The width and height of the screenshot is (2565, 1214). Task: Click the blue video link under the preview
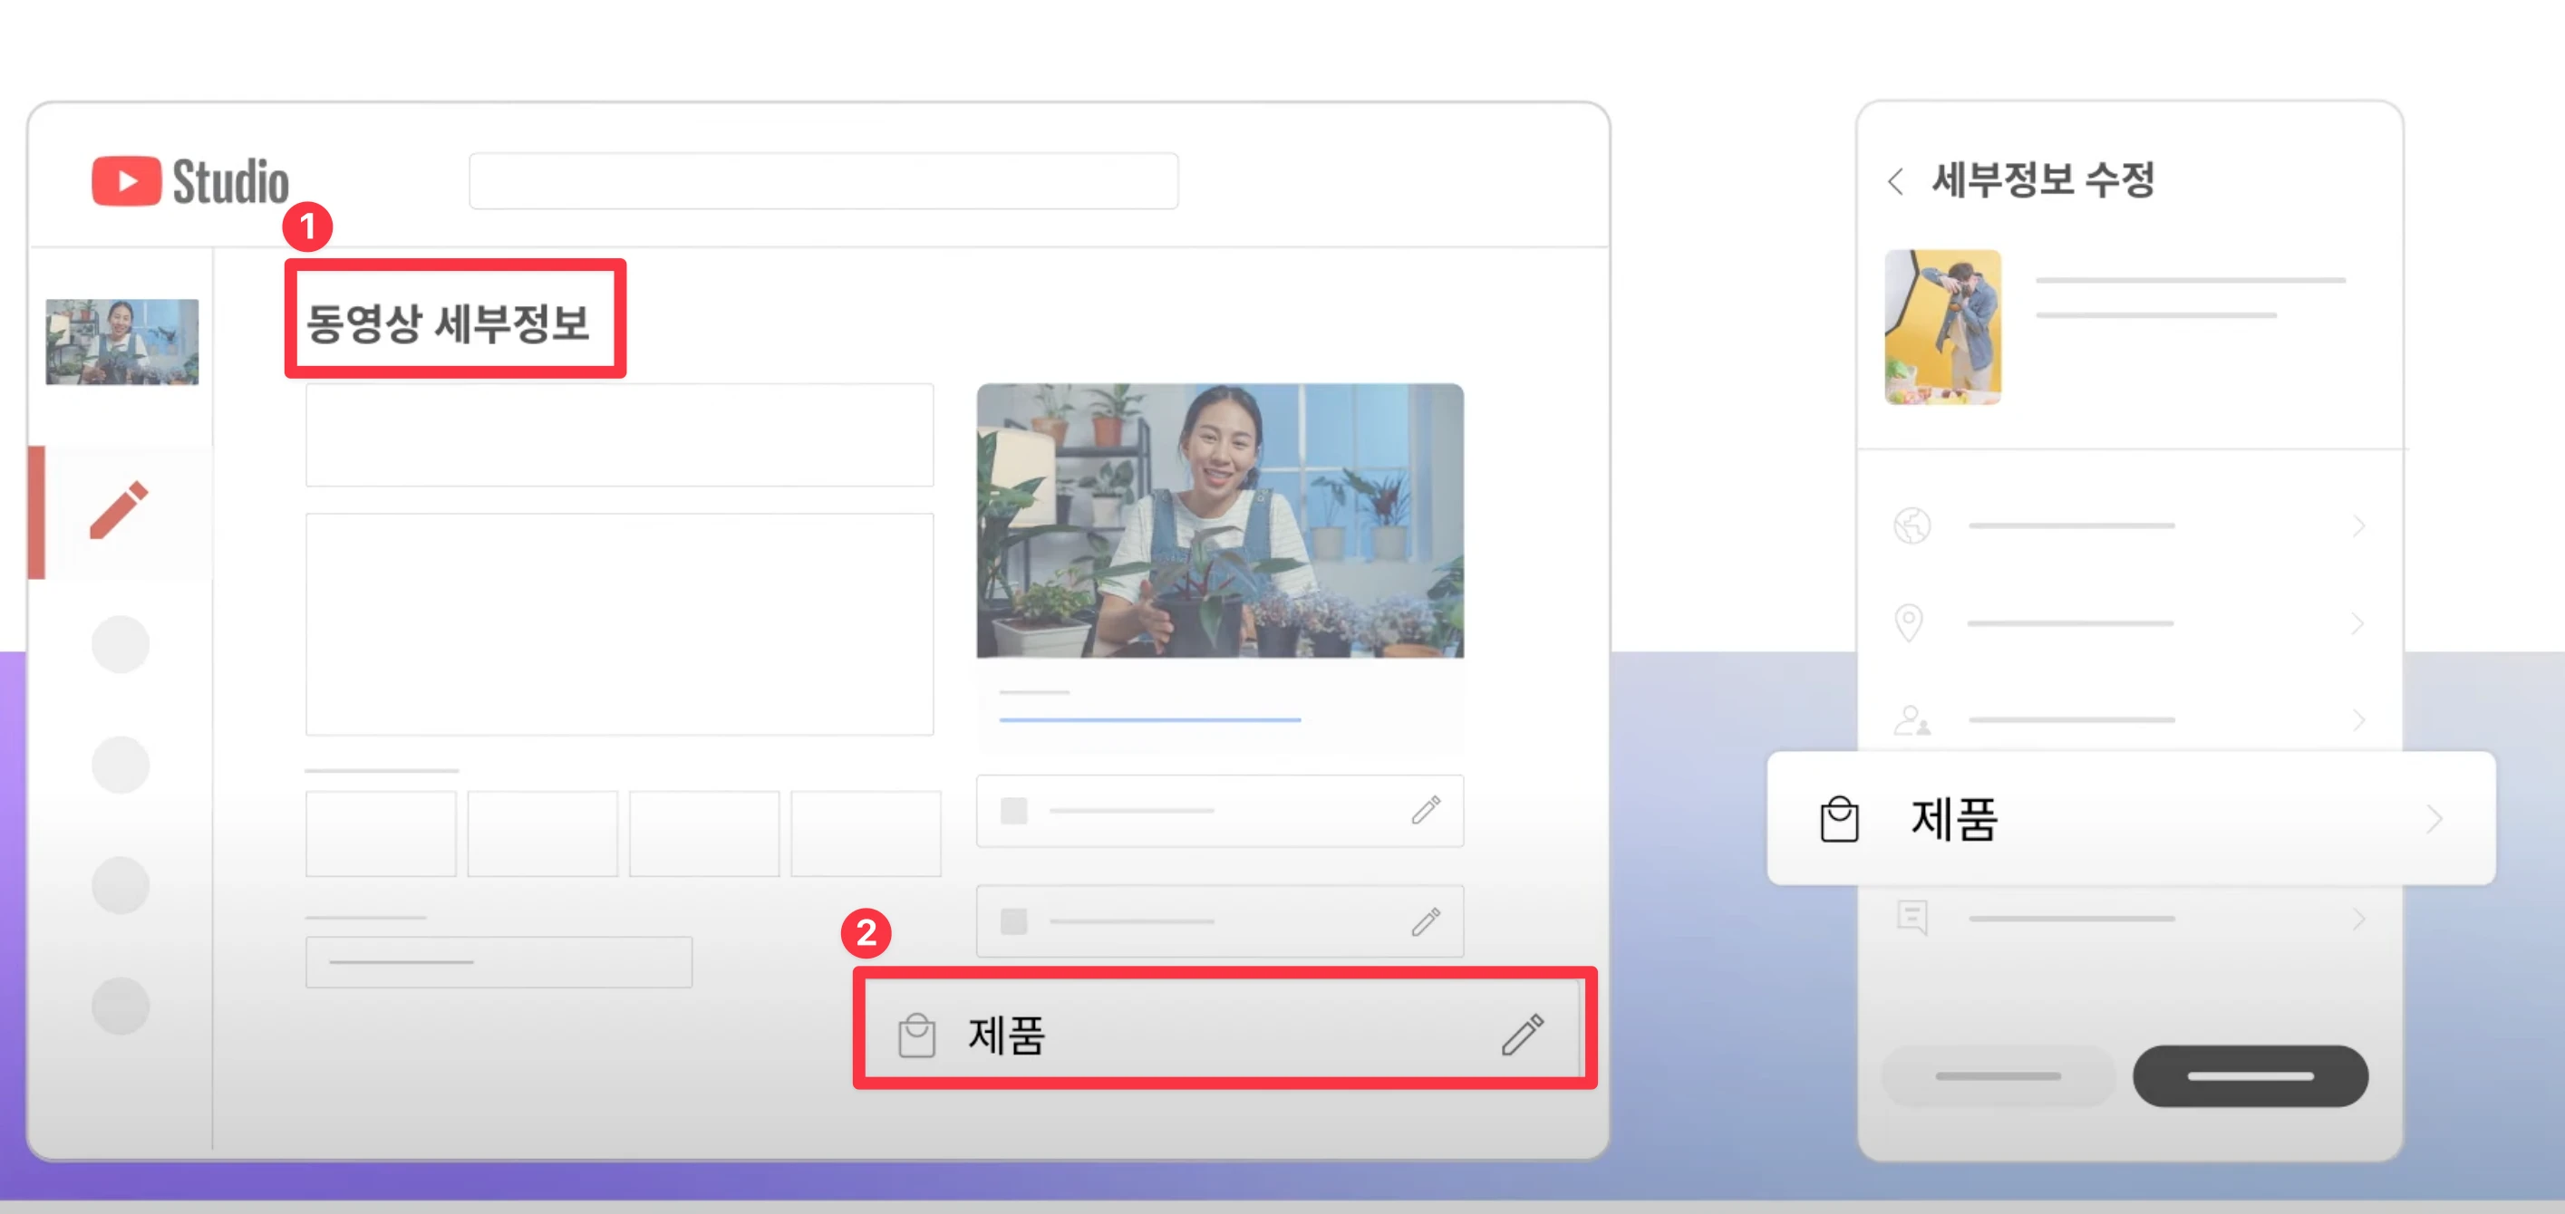point(1149,718)
